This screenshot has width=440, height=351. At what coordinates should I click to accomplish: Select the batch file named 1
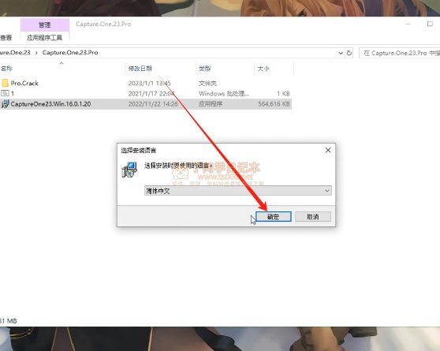coord(13,94)
